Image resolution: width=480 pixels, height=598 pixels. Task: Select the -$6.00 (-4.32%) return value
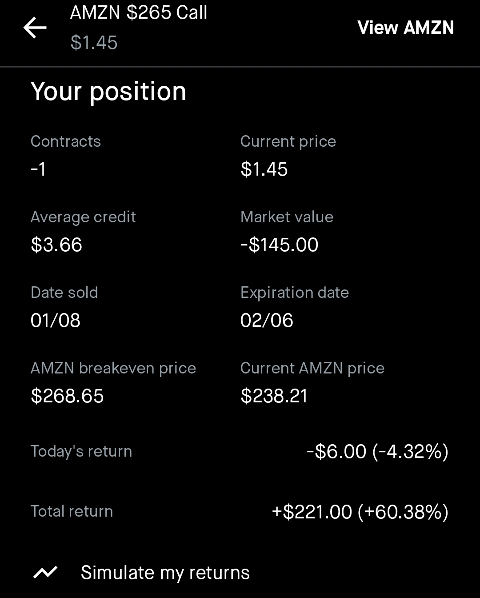click(377, 452)
